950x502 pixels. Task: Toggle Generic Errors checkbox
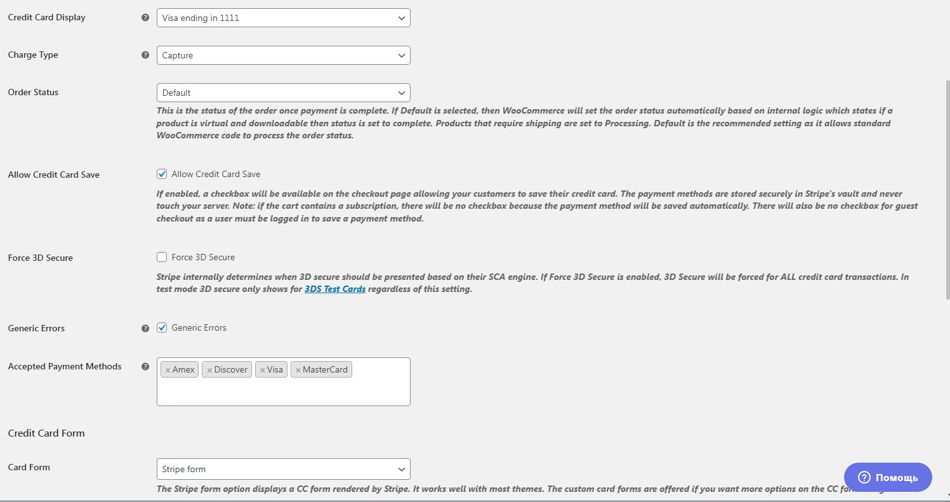coord(162,327)
